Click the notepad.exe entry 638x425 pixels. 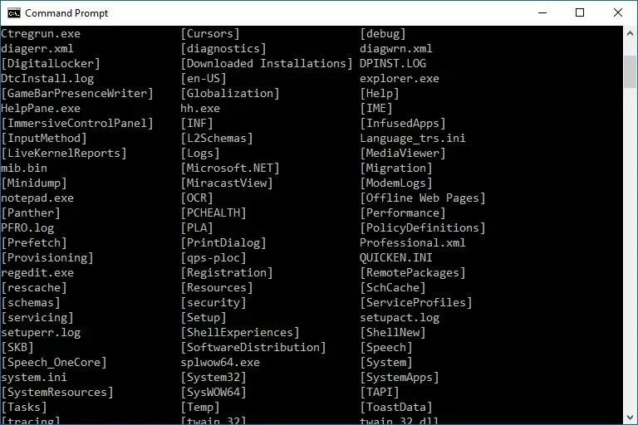pyautogui.click(x=37, y=198)
